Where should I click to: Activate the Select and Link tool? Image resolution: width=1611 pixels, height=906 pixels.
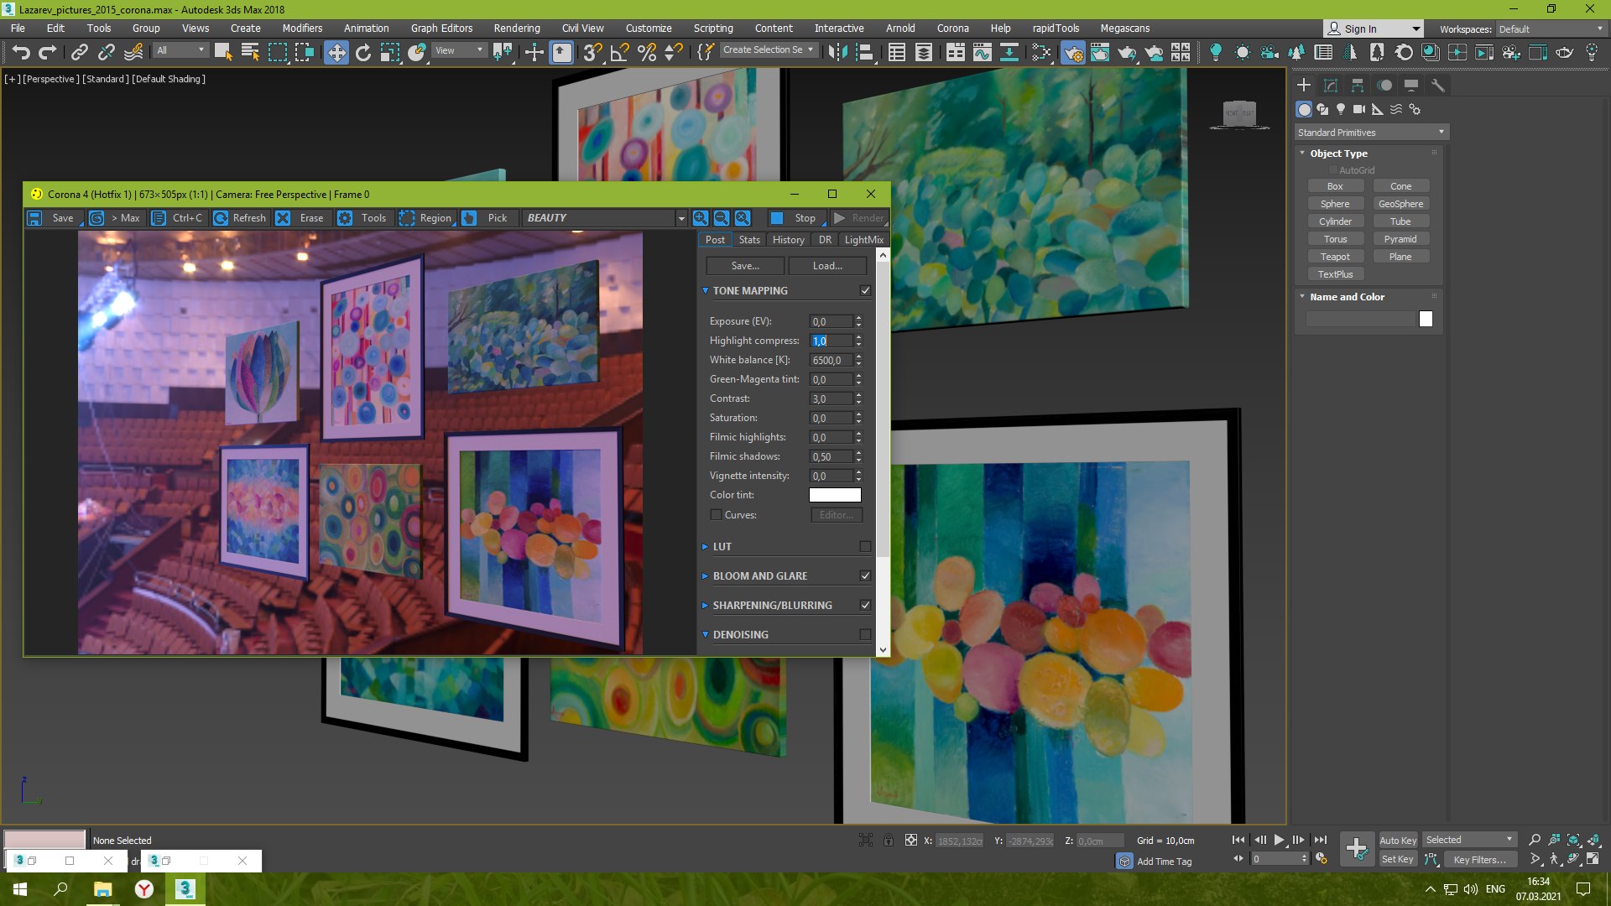click(79, 52)
